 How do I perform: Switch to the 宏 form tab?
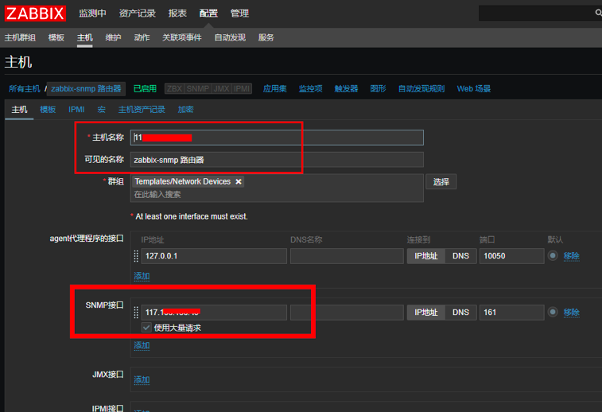[x=101, y=110]
